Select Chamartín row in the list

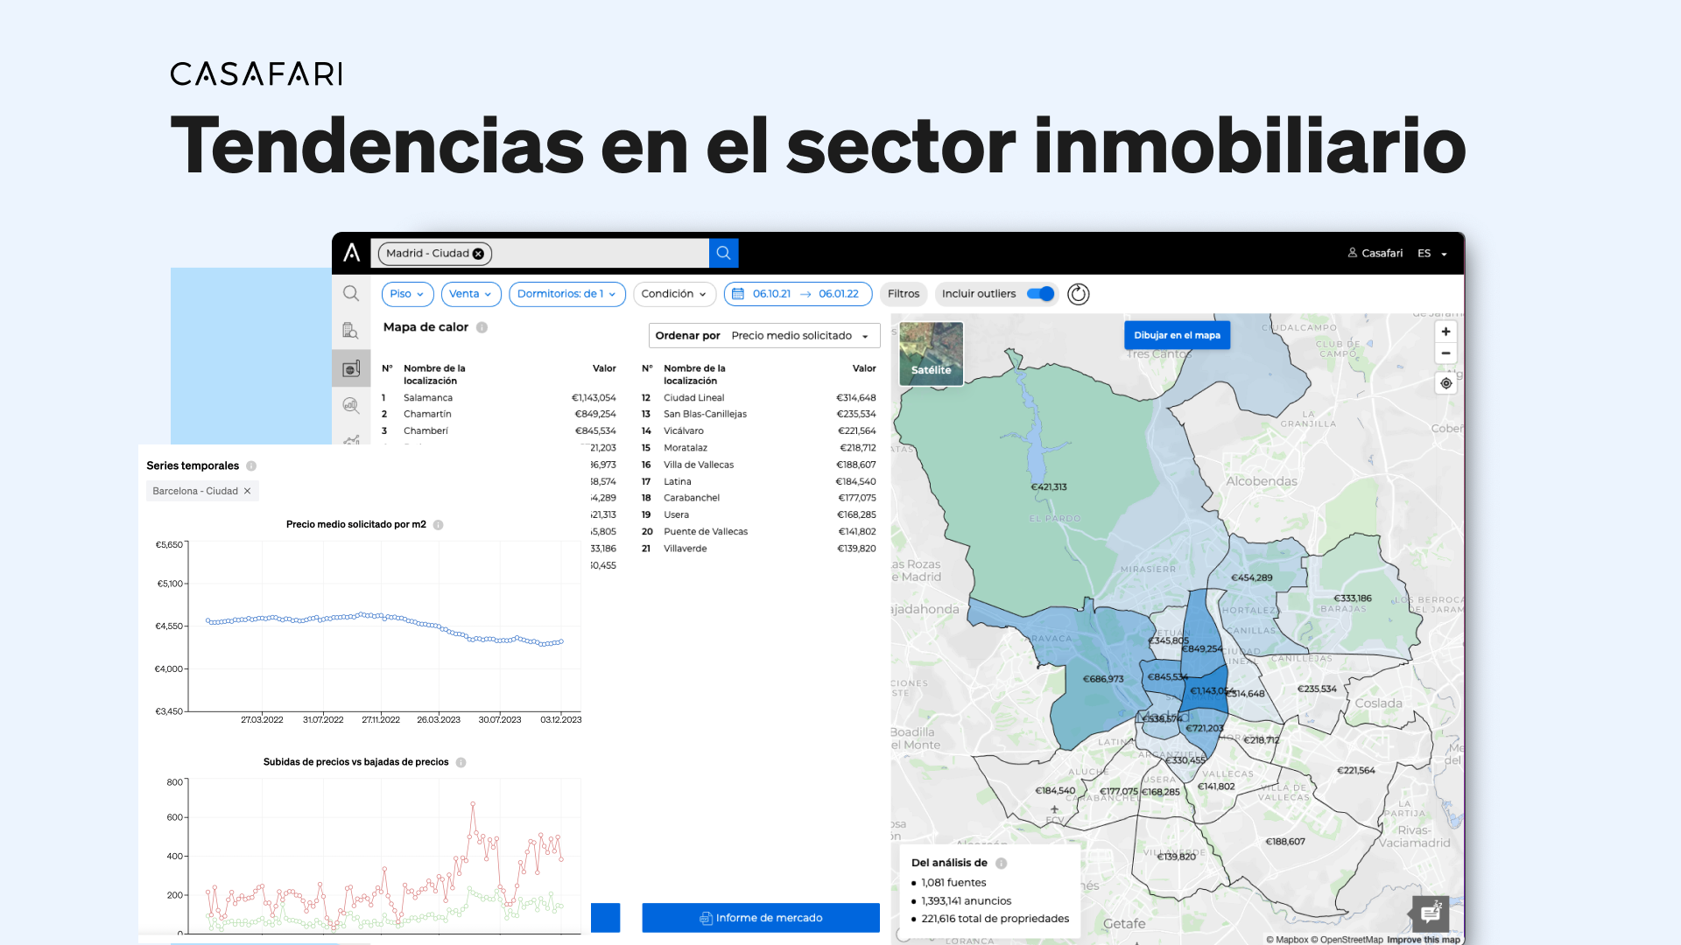point(499,415)
